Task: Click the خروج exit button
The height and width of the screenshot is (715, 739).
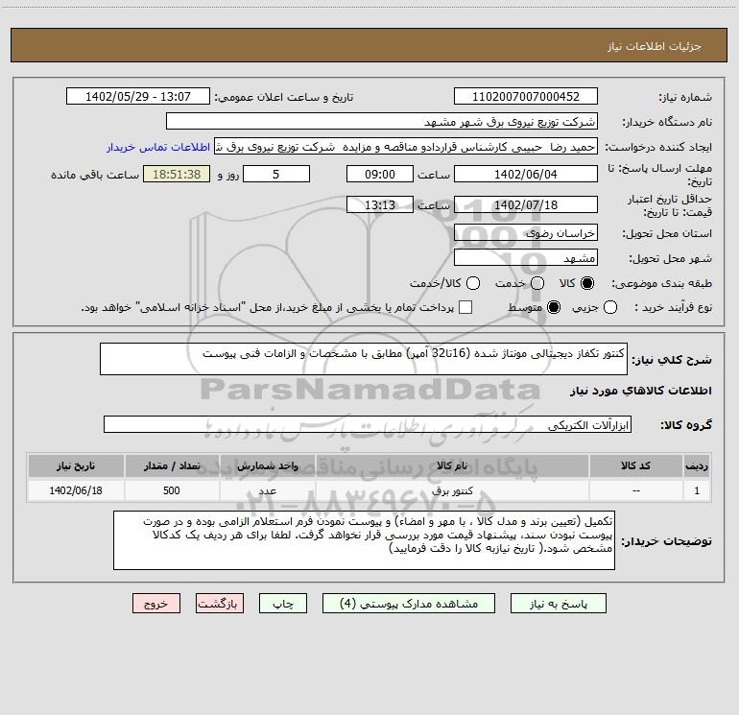Action: 156,604
